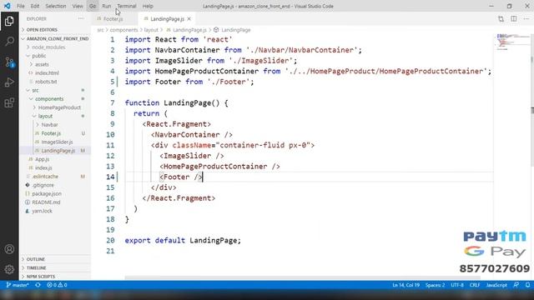This screenshot has width=534, height=300.
Task: Open index.js in explorer
Action: [43, 167]
